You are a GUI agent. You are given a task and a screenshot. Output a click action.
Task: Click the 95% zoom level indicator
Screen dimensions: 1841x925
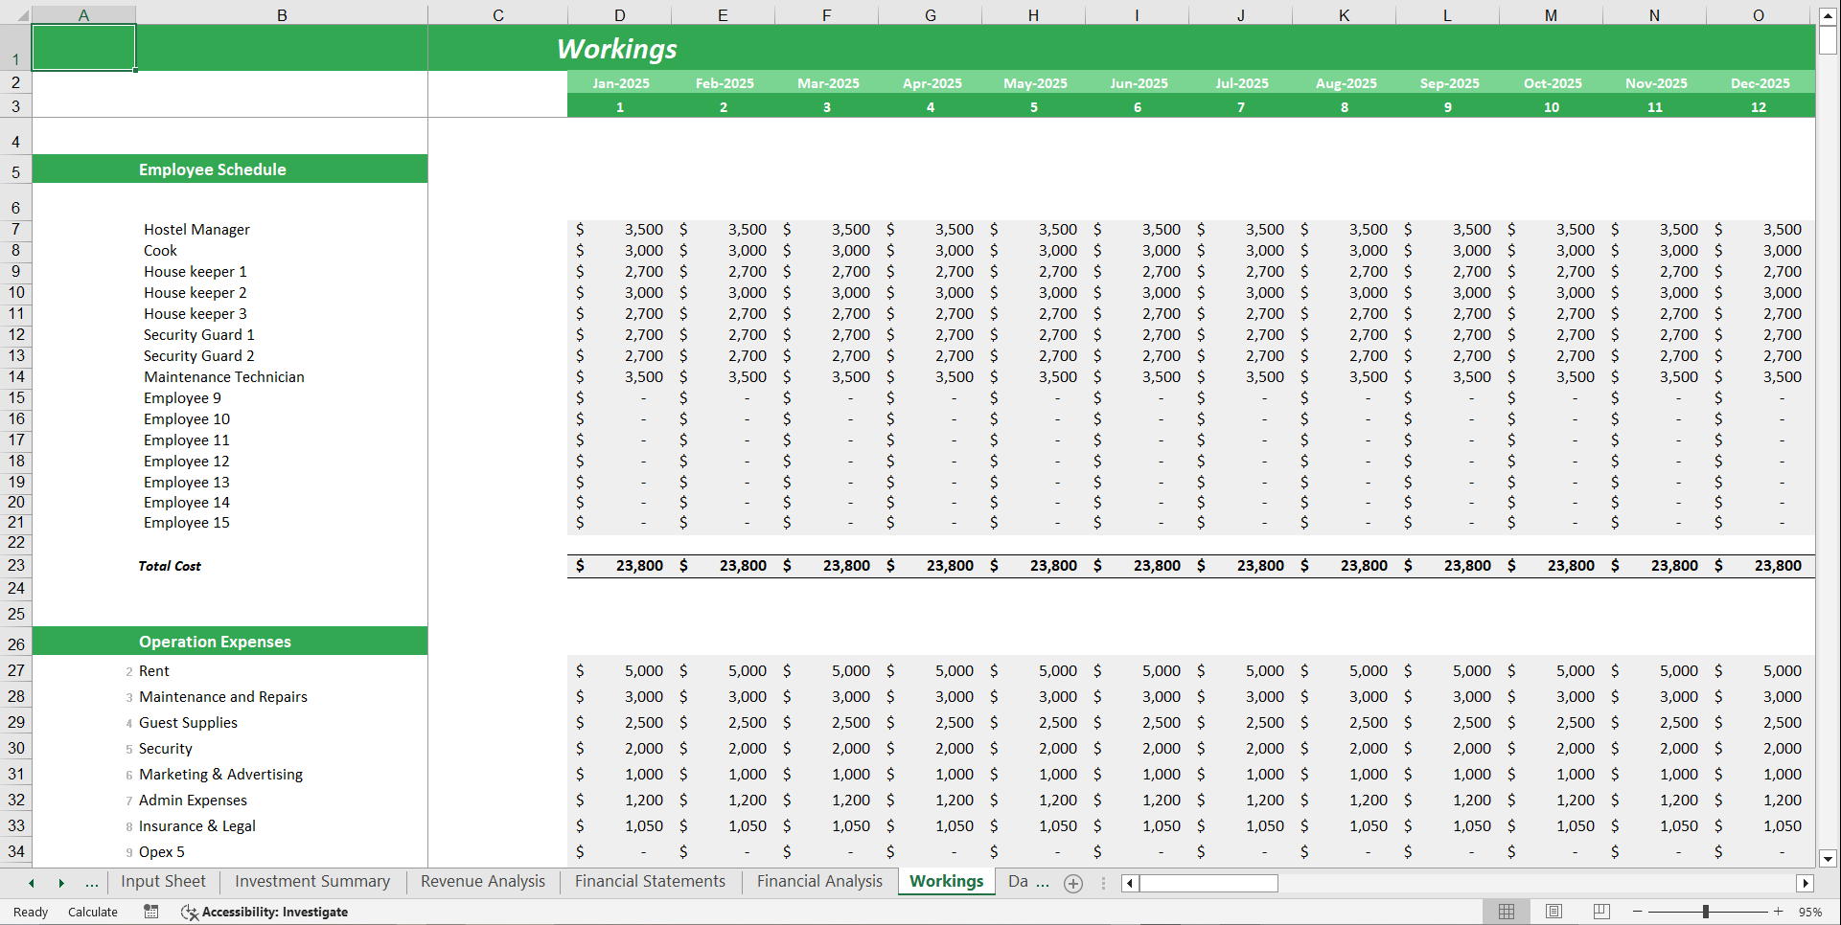pyautogui.click(x=1811, y=912)
